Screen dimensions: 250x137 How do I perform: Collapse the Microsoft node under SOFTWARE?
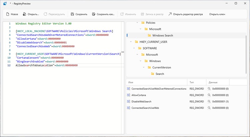click(x=137, y=55)
